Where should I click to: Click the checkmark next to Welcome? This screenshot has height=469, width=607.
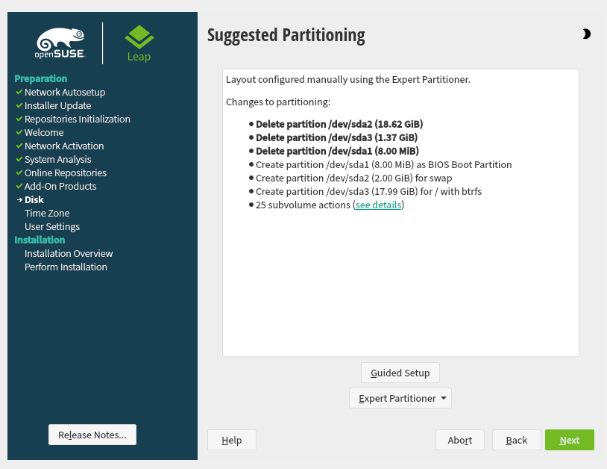point(19,132)
